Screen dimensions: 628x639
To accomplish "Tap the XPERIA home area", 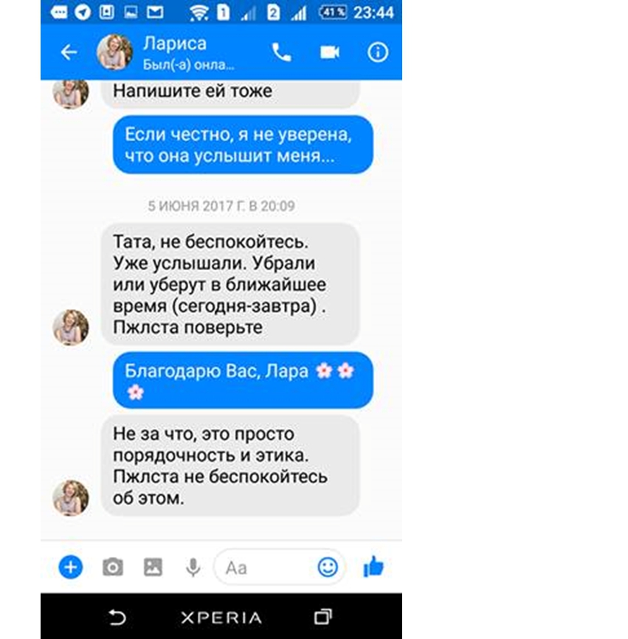I will 221,618.
